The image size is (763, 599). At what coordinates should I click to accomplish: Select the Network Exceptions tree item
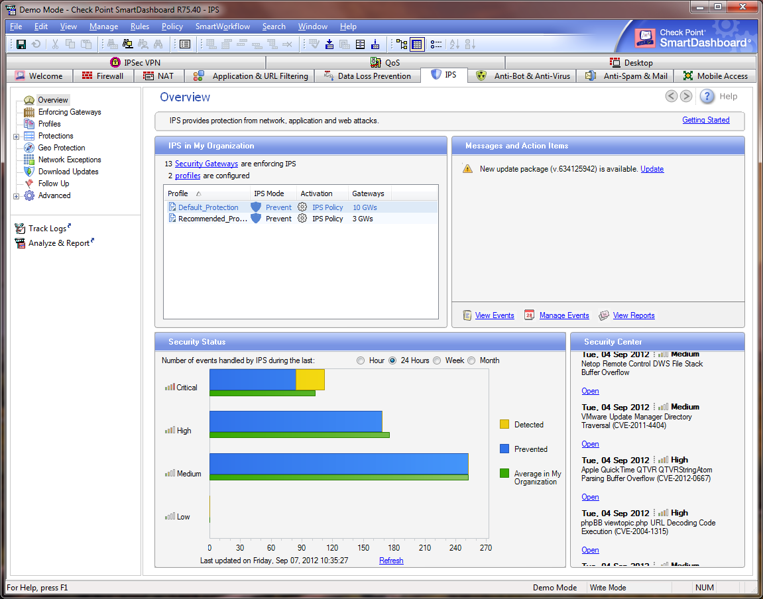[70, 160]
